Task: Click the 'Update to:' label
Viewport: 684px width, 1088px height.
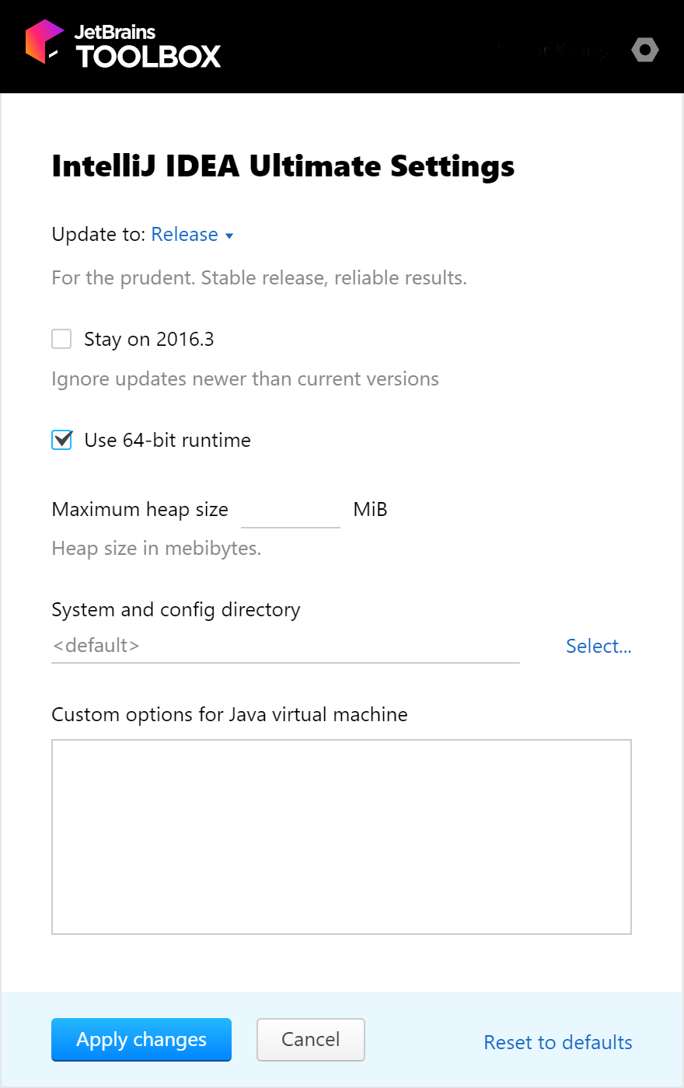Action: point(98,235)
